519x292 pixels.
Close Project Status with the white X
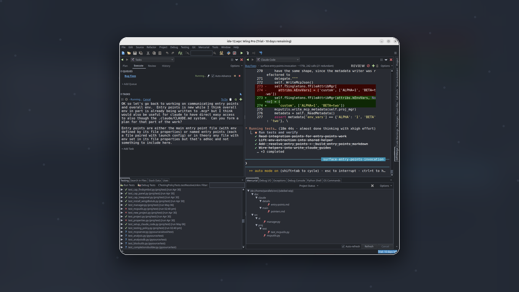pos(372,186)
